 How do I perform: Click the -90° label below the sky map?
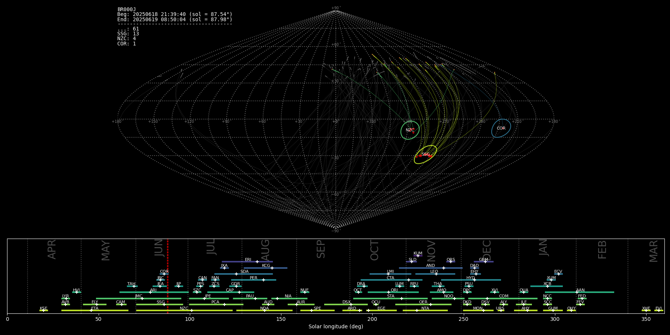click(x=336, y=231)
